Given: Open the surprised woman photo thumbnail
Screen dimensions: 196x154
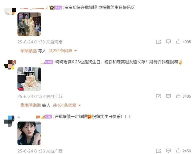Looking at the screenshot, I should tap(29, 133).
